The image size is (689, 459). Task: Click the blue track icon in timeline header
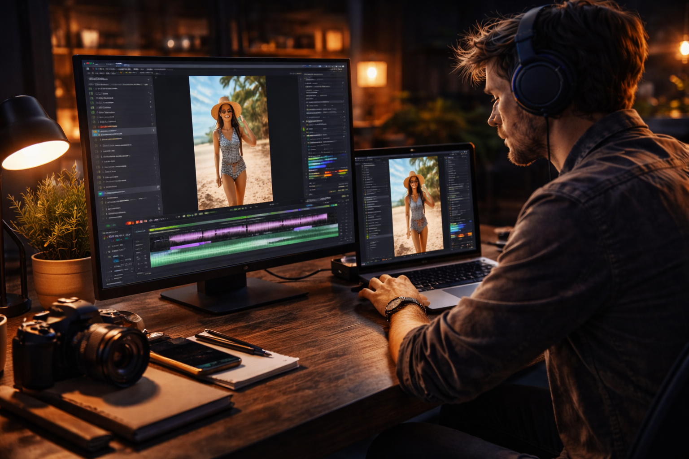116,260
